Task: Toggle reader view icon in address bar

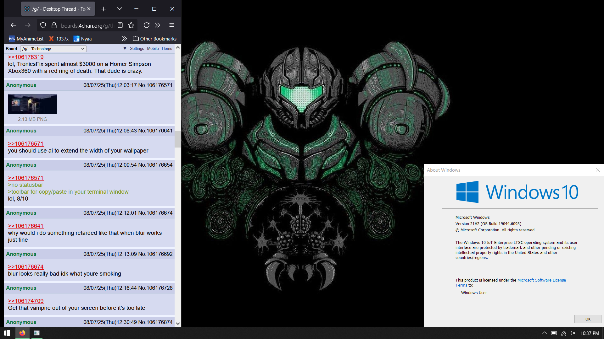Action: [x=120, y=25]
